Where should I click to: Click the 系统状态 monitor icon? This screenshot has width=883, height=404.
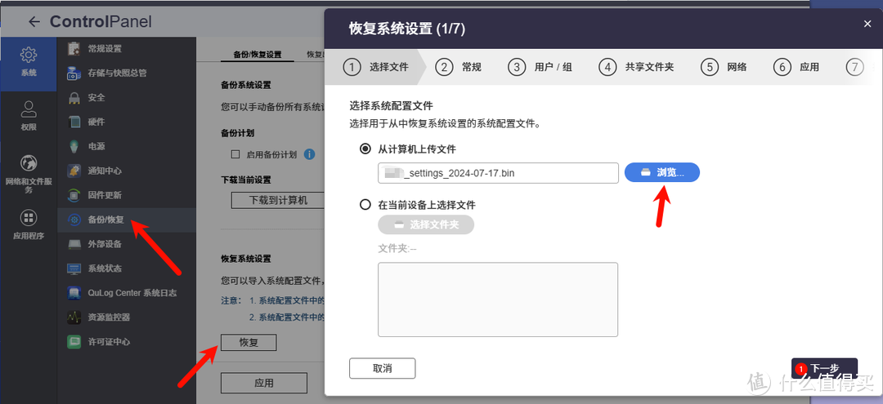74,269
